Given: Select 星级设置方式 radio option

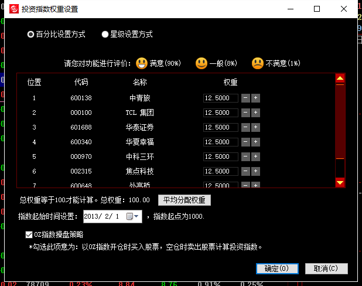Looking at the screenshot, I should coord(105,35).
